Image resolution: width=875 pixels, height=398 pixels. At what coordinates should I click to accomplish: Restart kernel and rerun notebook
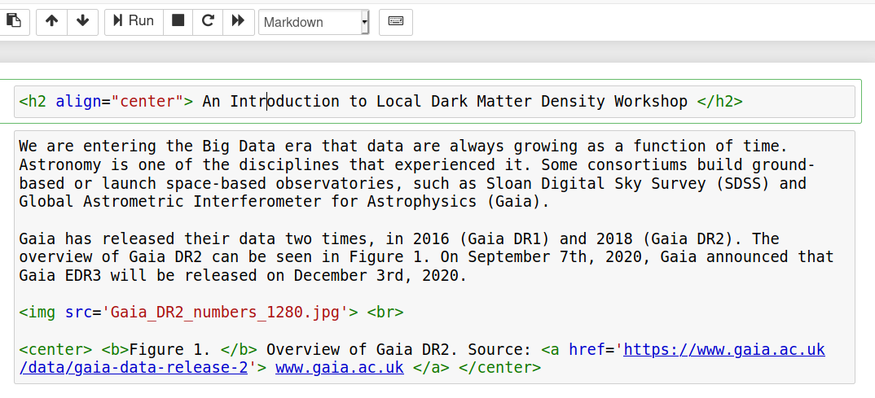click(x=238, y=22)
